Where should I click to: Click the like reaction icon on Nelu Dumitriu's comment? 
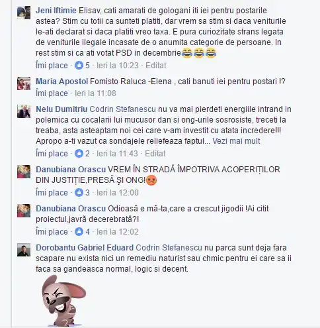pyautogui.click(x=79, y=154)
